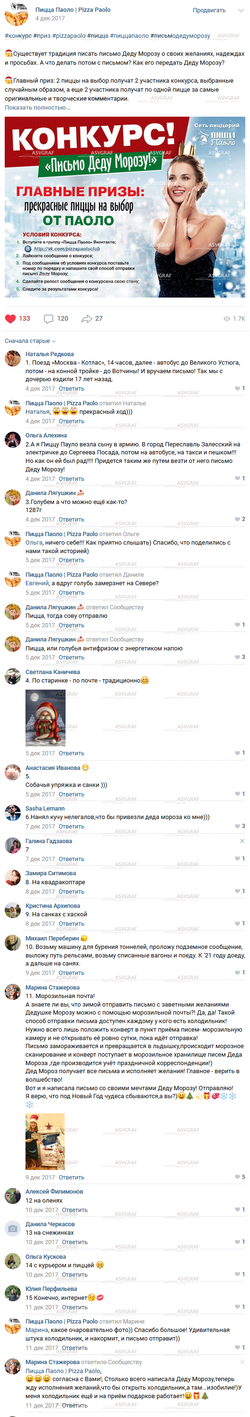Like Наталья Редкова's comment with the heart icon
Image resolution: width=250 pixels, height=1417 pixels.
tap(237, 388)
